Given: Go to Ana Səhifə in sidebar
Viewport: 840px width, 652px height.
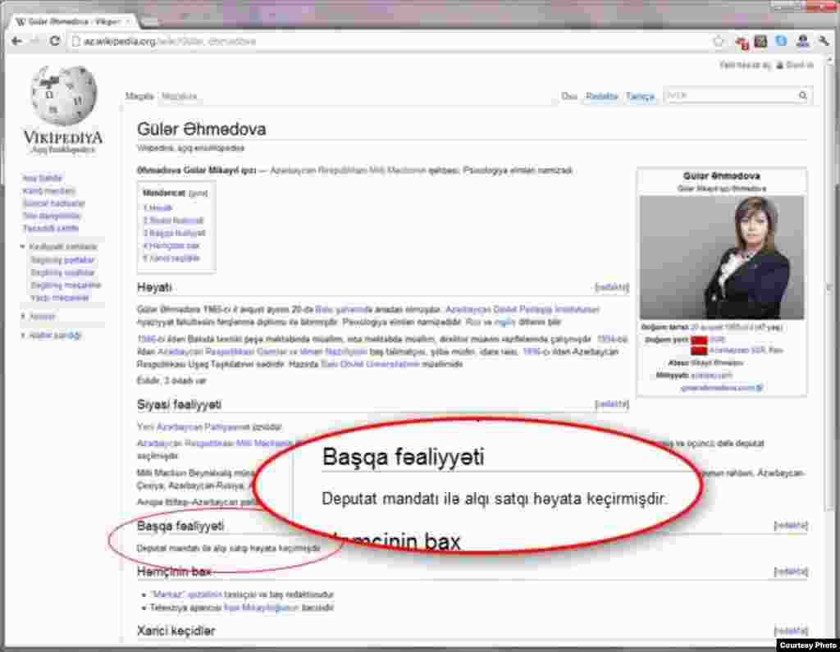Looking at the screenshot, I should pos(42,178).
